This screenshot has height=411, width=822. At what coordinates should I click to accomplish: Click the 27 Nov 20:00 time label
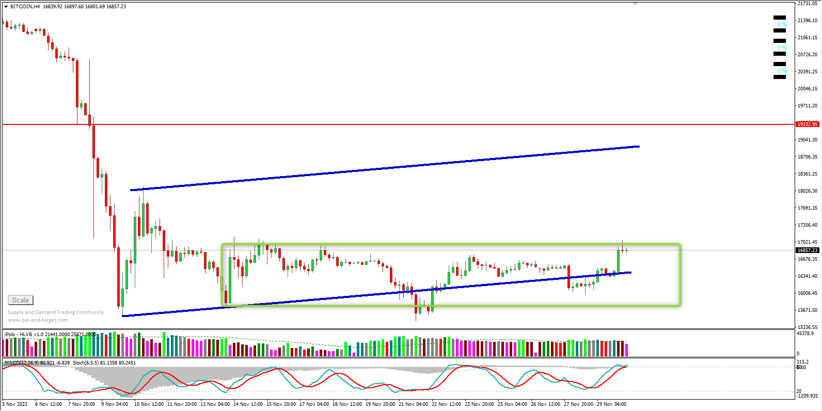pos(578,404)
